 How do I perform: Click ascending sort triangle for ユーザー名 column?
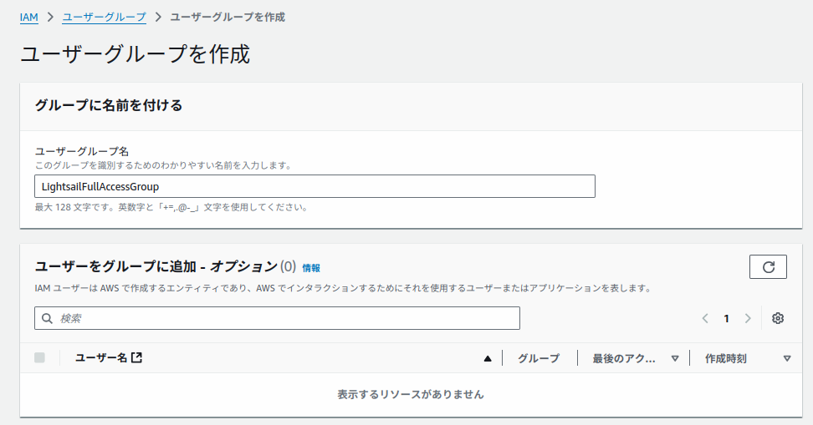488,359
